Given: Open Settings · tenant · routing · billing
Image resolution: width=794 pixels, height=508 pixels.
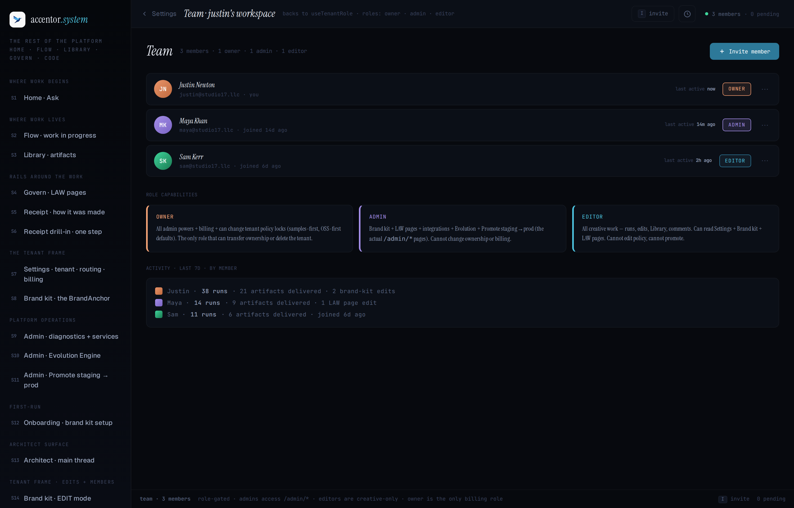Looking at the screenshot, I should (65, 274).
